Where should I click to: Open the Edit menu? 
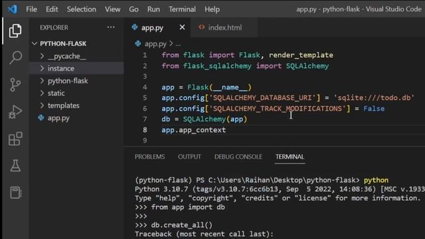[52, 9]
